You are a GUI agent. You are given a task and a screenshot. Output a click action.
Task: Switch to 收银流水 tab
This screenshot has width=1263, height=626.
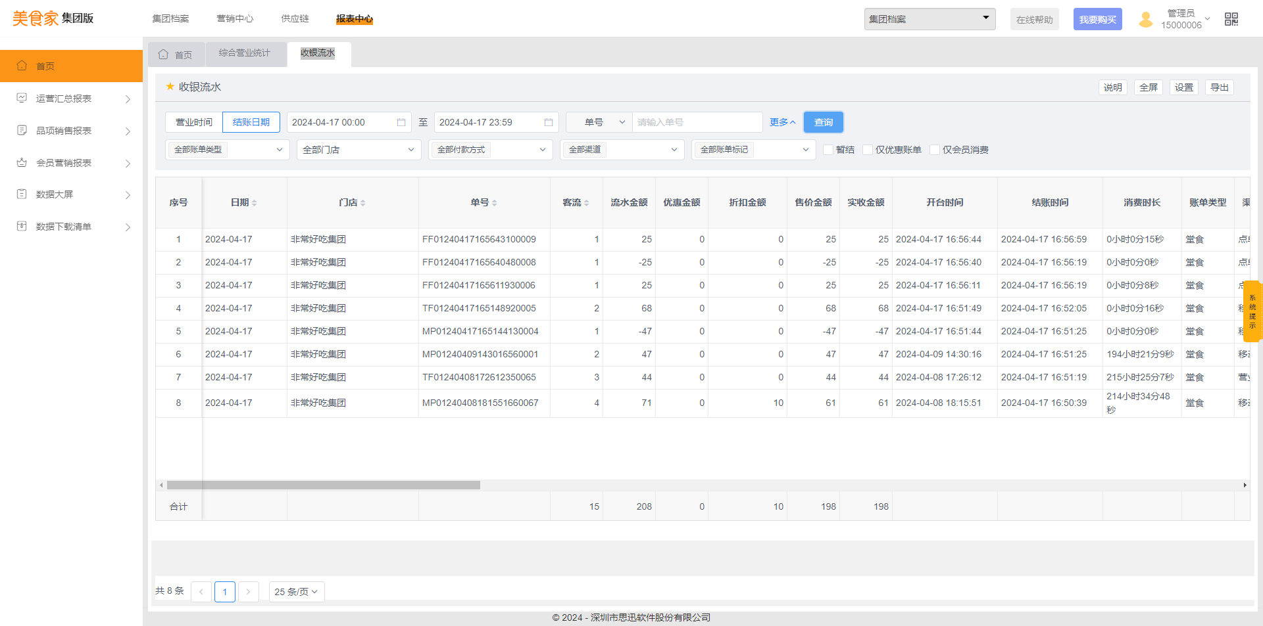click(x=318, y=53)
